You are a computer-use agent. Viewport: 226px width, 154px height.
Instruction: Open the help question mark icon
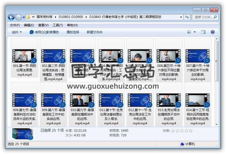212,32
